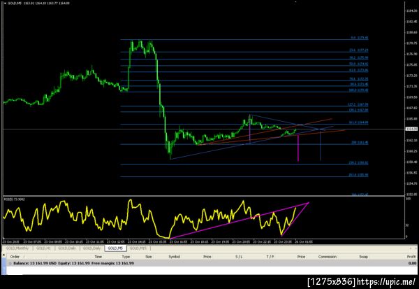Click the 23 Oct 16:05 time axis label

178,241
